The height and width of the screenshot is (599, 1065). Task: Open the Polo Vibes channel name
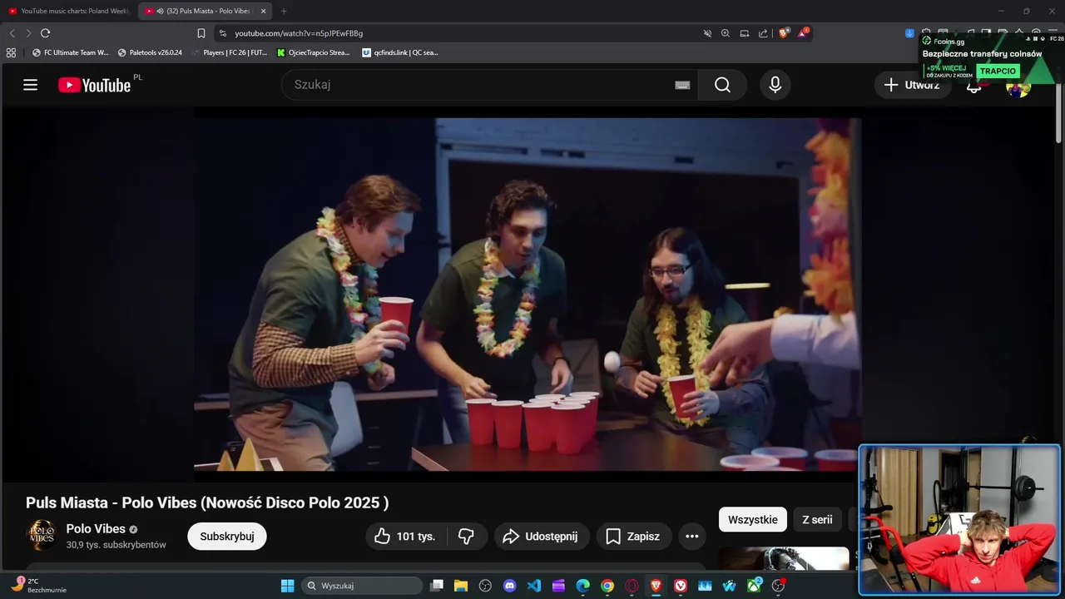[96, 529]
